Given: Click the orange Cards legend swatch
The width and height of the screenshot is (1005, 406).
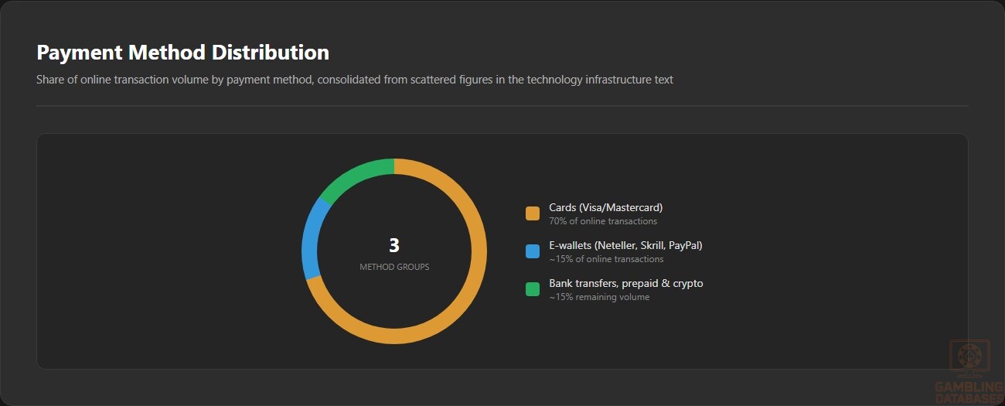Looking at the screenshot, I should (533, 213).
